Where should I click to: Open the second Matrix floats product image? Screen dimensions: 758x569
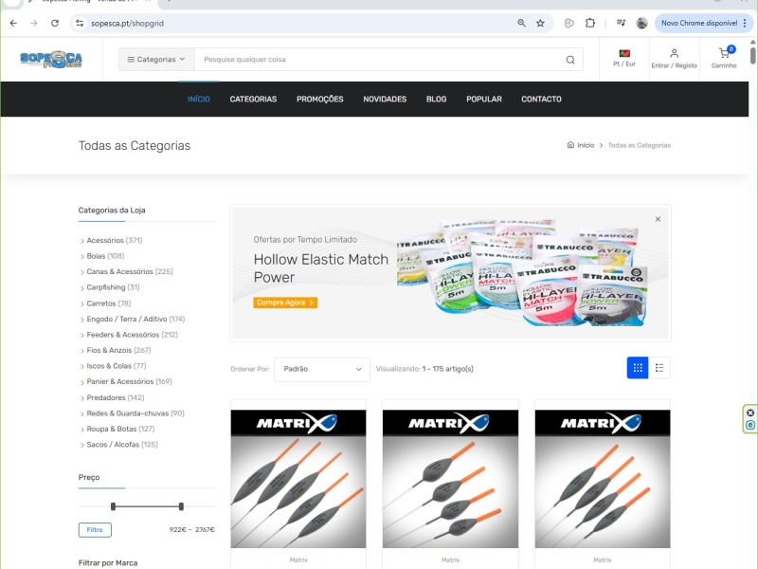point(451,479)
